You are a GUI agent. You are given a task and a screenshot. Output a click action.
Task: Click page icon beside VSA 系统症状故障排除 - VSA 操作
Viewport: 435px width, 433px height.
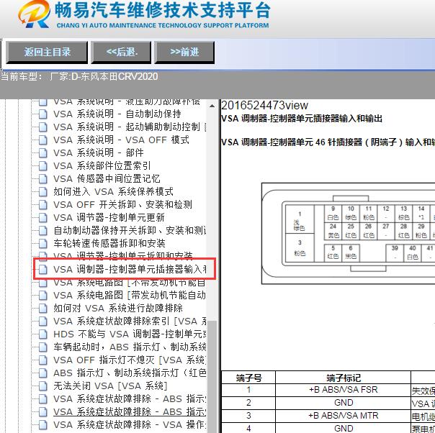click(43, 424)
